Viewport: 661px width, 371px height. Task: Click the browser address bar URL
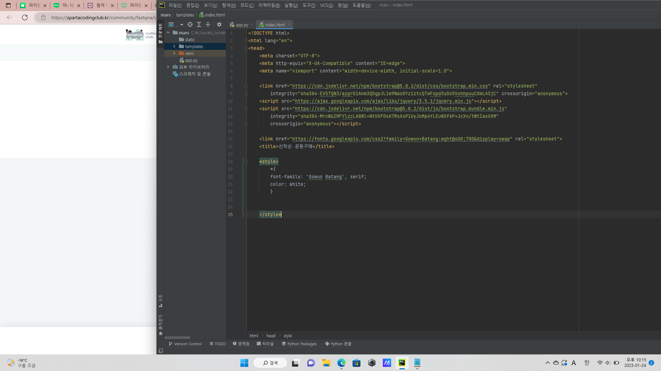point(103,18)
